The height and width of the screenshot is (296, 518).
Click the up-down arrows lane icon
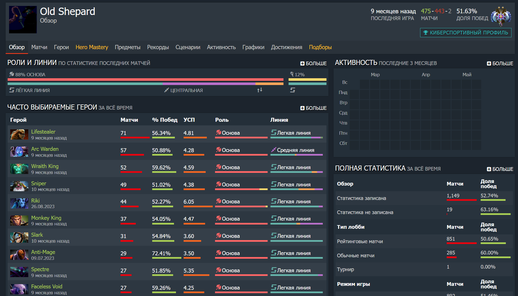click(x=260, y=90)
